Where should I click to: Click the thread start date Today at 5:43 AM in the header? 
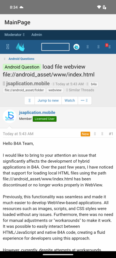coord(69,84)
